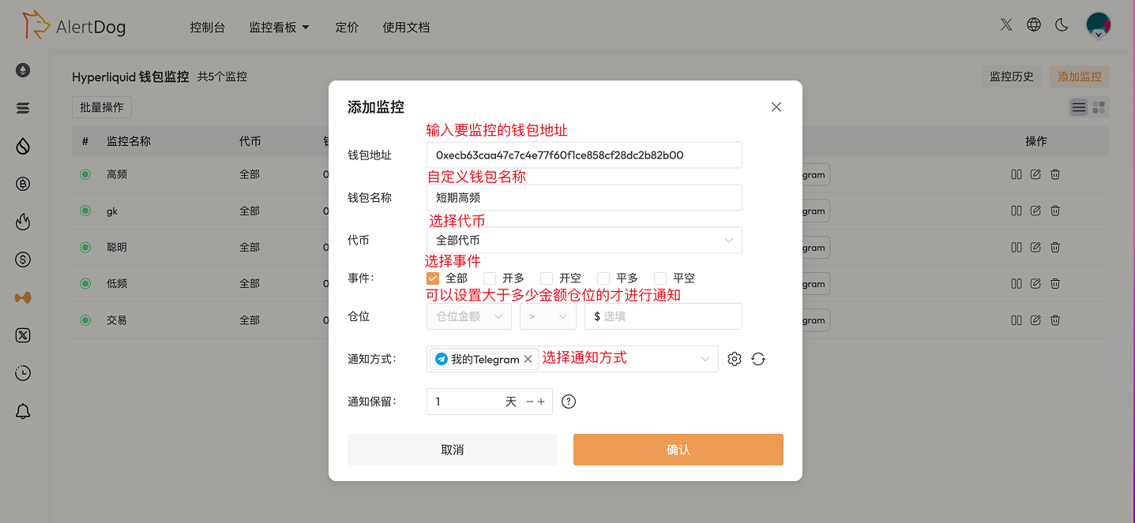The image size is (1135, 523).
Task: Open the X monitor sidebar icon
Action: 23,335
